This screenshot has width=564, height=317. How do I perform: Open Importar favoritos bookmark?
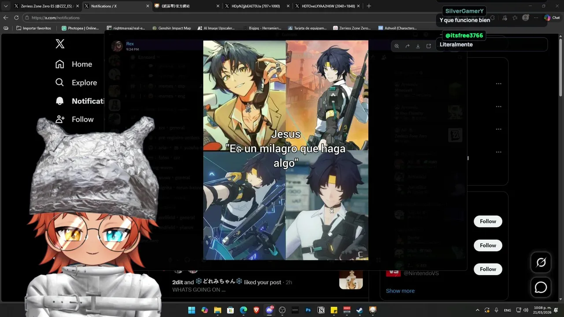tap(33, 28)
